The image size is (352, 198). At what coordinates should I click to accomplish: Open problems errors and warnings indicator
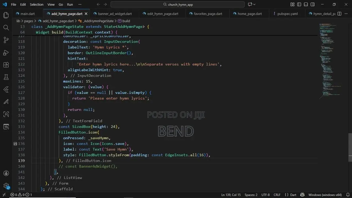click(x=21, y=195)
